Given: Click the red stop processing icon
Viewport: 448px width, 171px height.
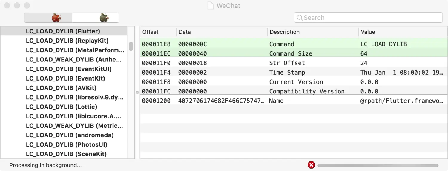Looking at the screenshot, I should tap(311, 165).
